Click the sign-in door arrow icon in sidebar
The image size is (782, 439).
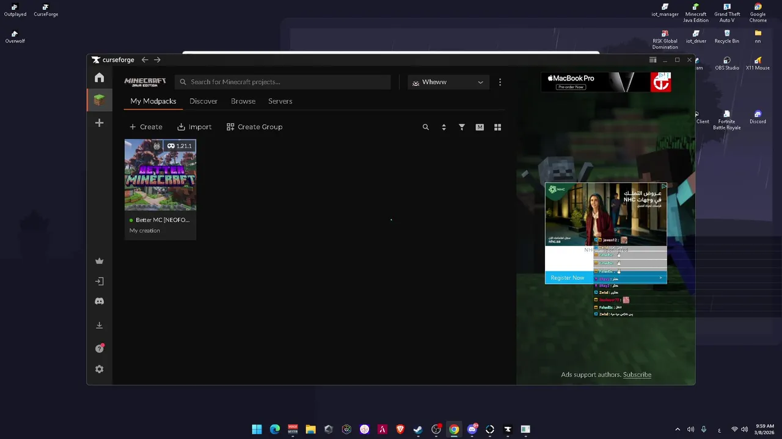99,281
